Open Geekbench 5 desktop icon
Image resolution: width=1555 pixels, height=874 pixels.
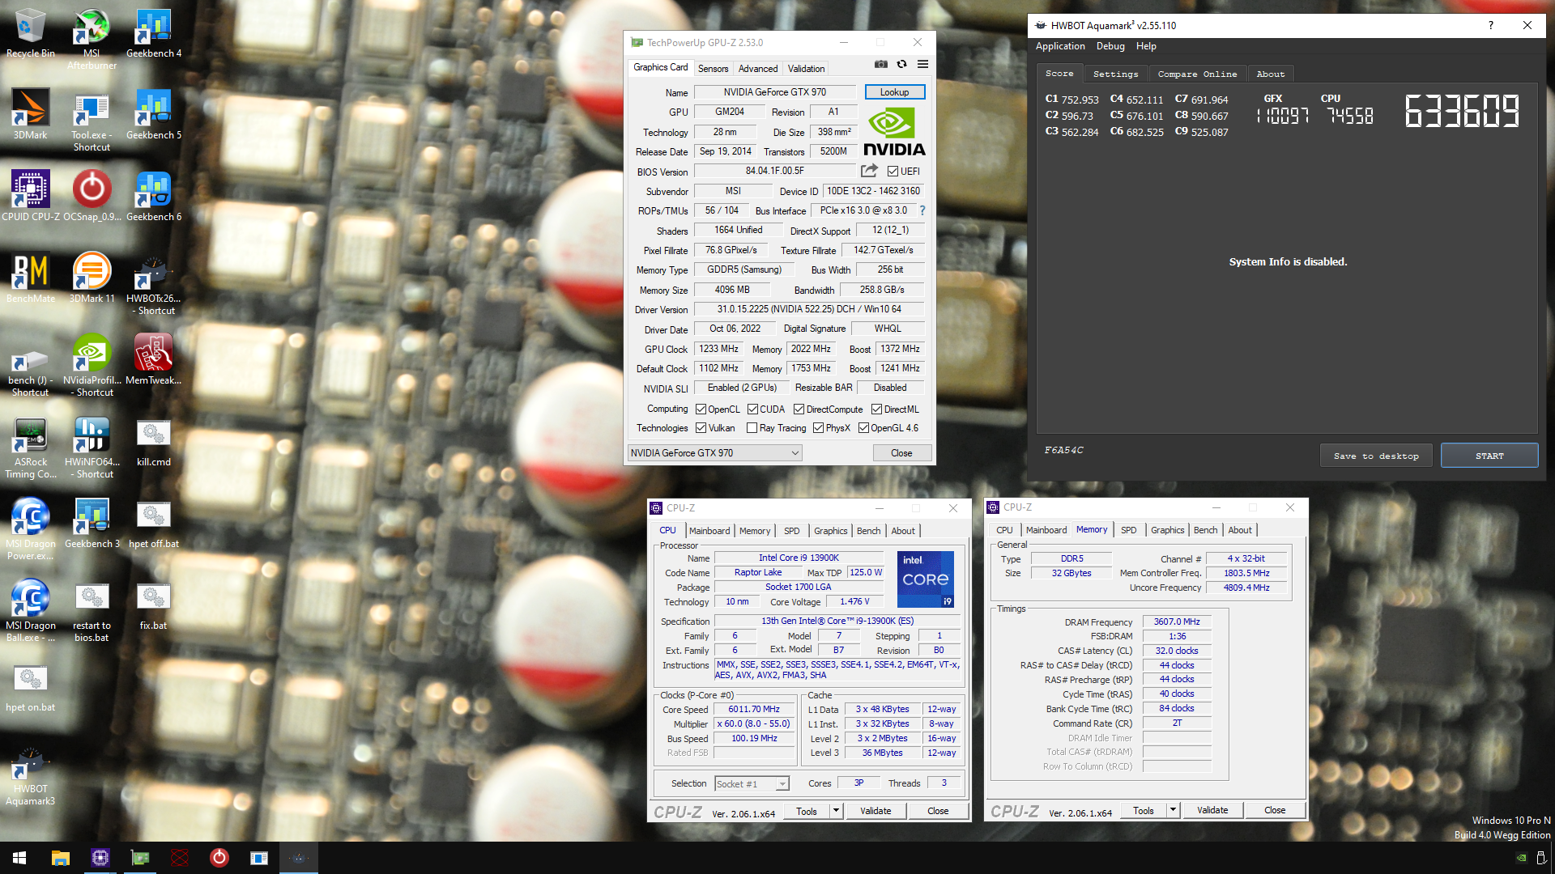tap(153, 114)
